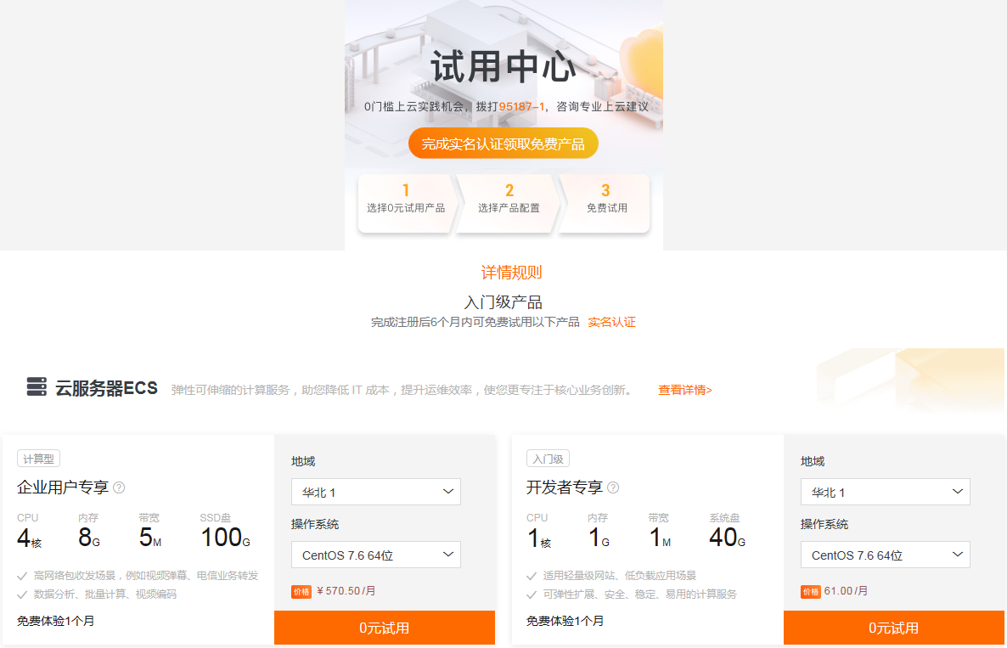This screenshot has width=1007, height=648.
Task: Click the 试用中心 banner title
Action: tap(503, 67)
